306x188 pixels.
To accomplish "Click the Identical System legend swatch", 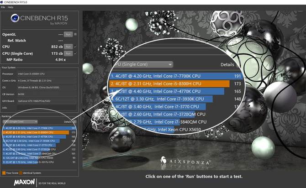I will pos(21,173).
